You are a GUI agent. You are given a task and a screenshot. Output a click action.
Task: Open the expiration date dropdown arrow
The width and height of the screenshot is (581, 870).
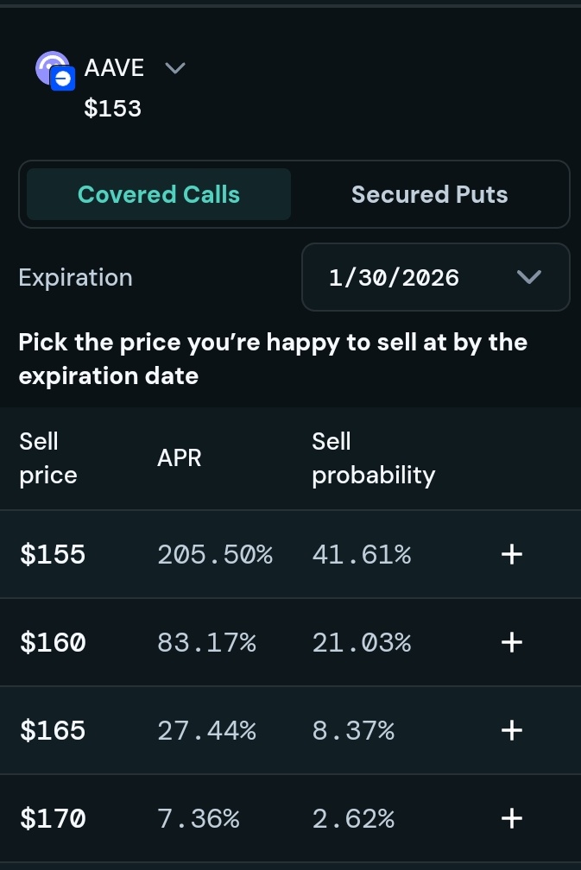[527, 277]
